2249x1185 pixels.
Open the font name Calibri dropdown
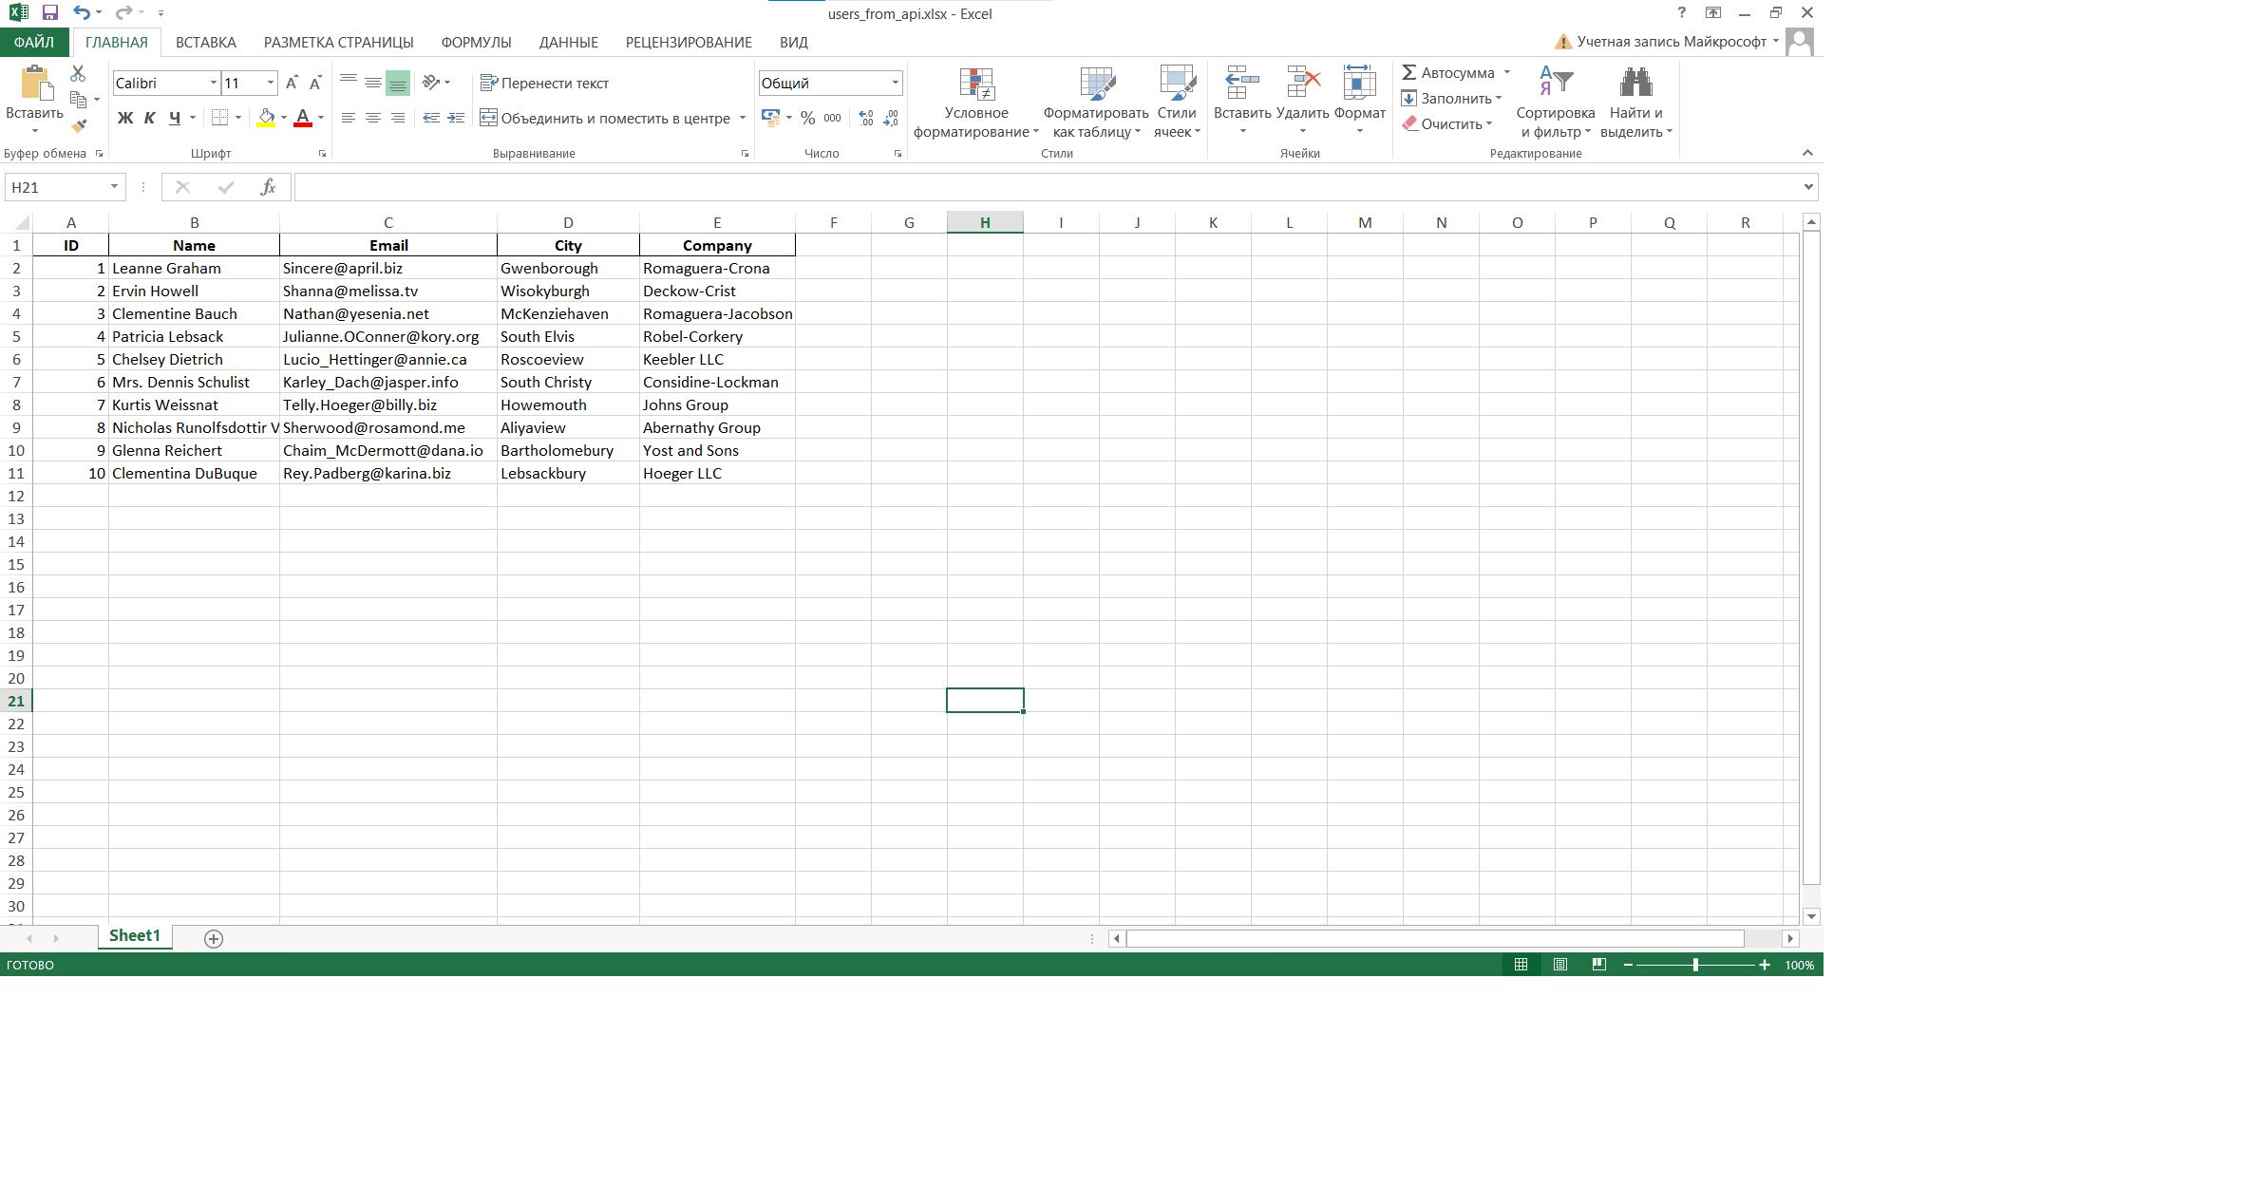[x=214, y=84]
